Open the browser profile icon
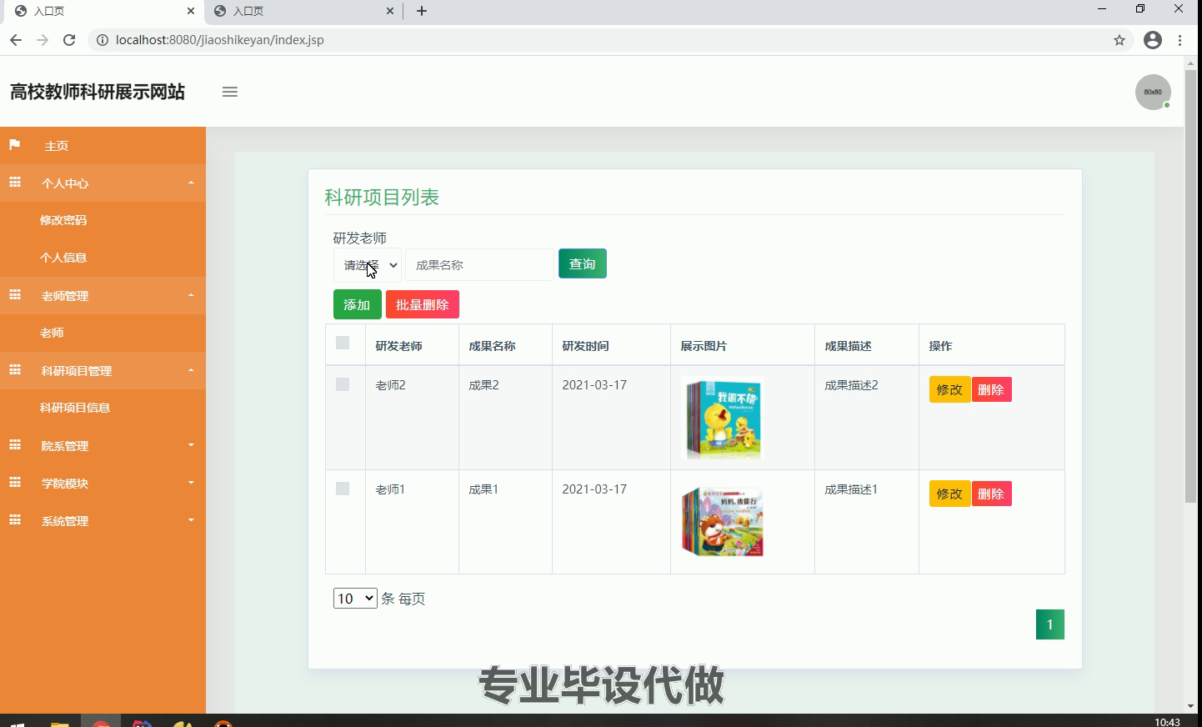The image size is (1202, 727). click(x=1153, y=40)
